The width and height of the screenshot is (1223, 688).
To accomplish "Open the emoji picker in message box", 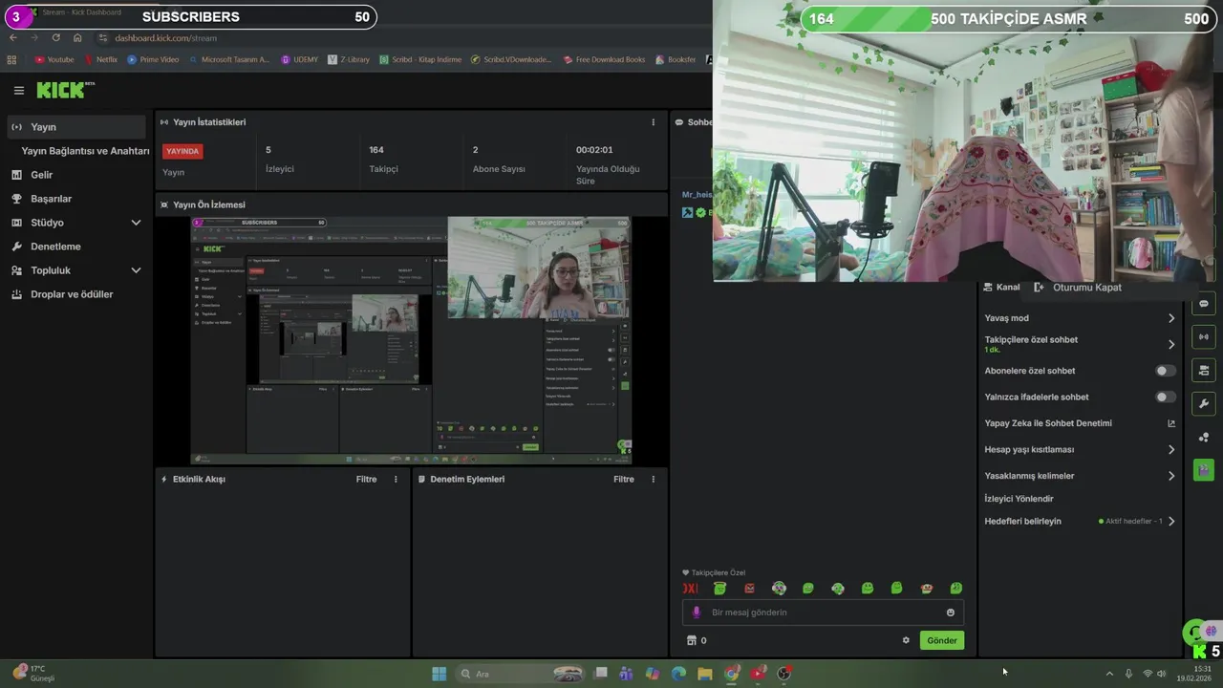I will click(951, 613).
